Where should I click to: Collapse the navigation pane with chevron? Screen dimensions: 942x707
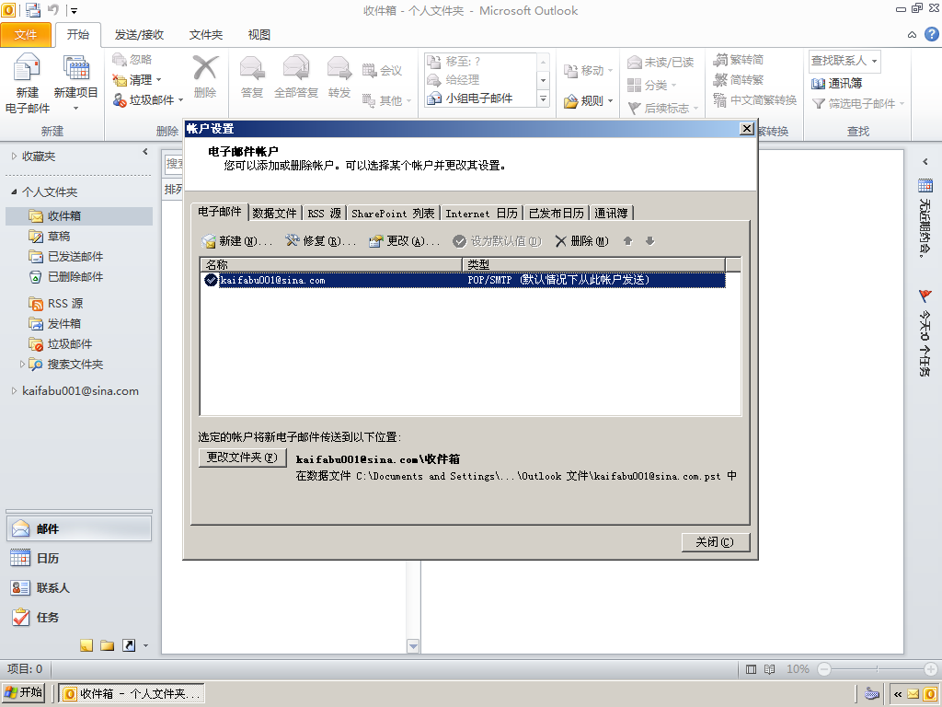point(144,152)
